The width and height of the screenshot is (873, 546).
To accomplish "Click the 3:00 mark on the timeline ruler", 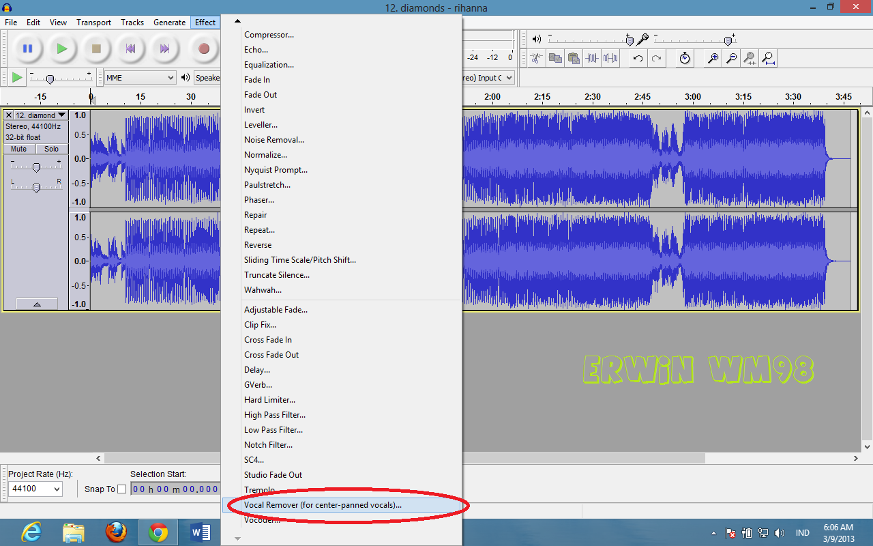I will [693, 97].
